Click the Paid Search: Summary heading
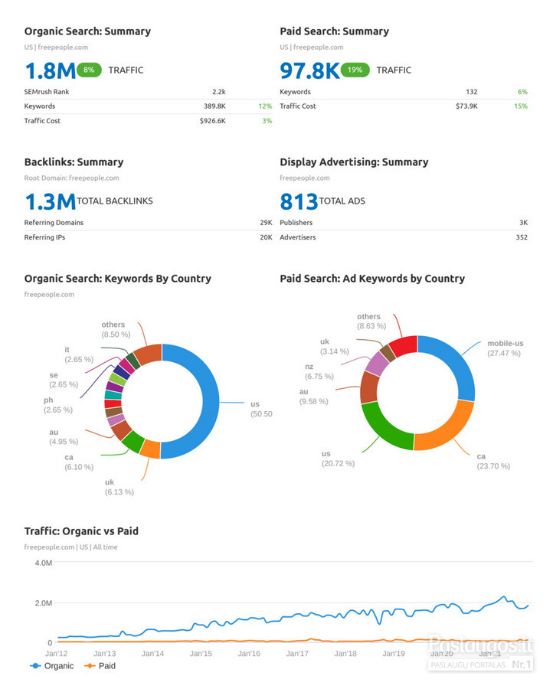This screenshot has width=553, height=689. click(x=334, y=31)
